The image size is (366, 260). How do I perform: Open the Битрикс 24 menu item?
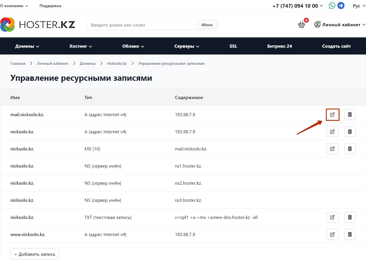279,46
